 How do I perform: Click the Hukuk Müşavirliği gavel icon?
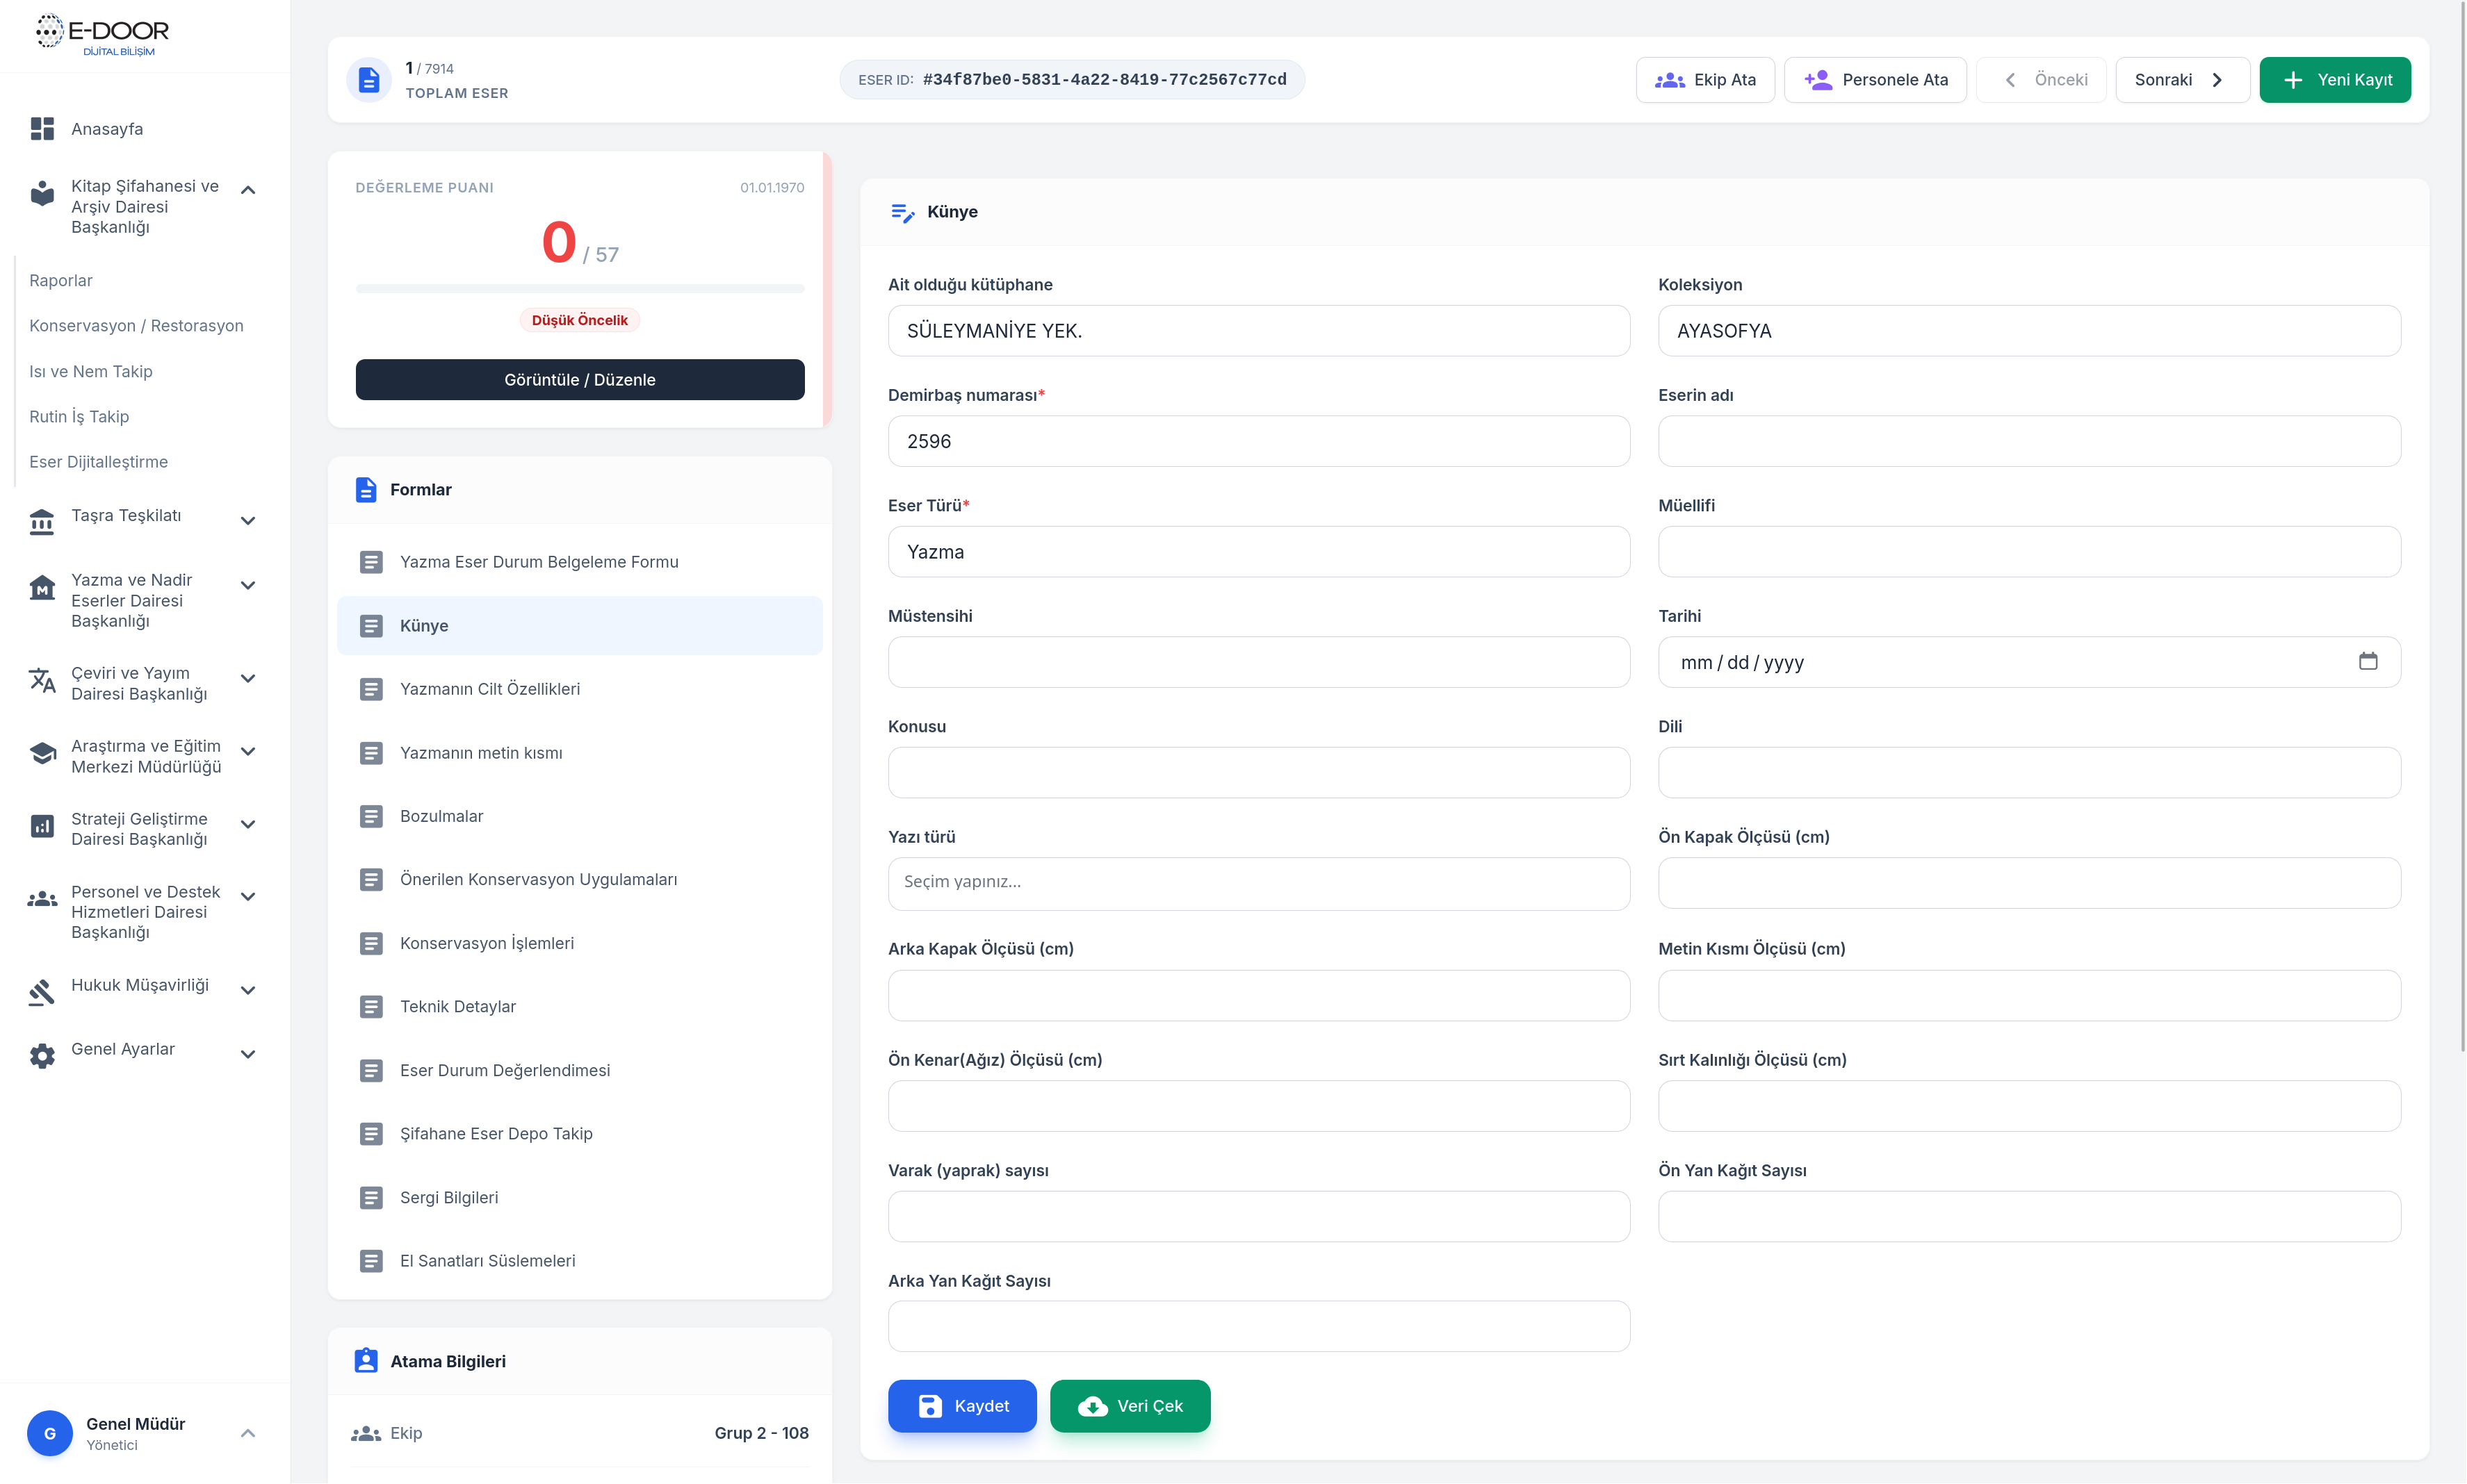42,992
